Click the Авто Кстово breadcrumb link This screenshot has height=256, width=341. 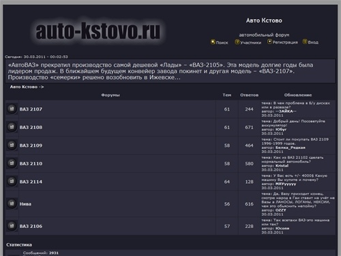(x=24, y=87)
